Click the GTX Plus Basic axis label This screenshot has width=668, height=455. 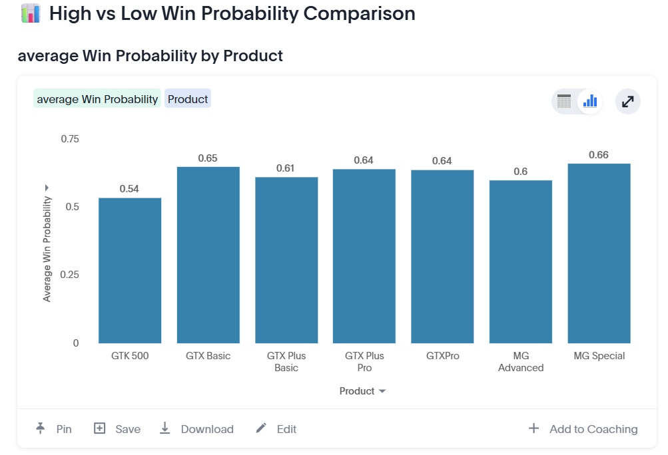tap(286, 362)
